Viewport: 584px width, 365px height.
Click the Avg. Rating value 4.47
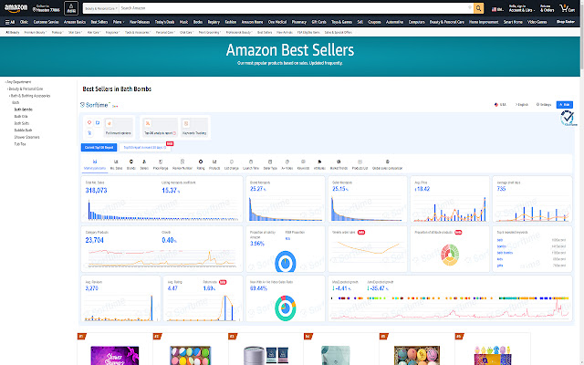(x=172, y=288)
